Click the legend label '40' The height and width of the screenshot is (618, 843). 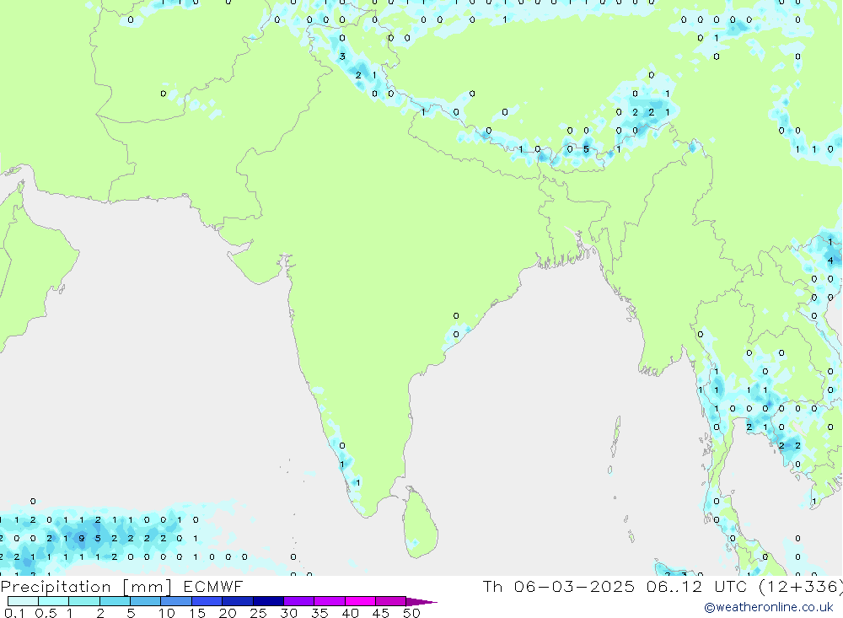point(350,613)
